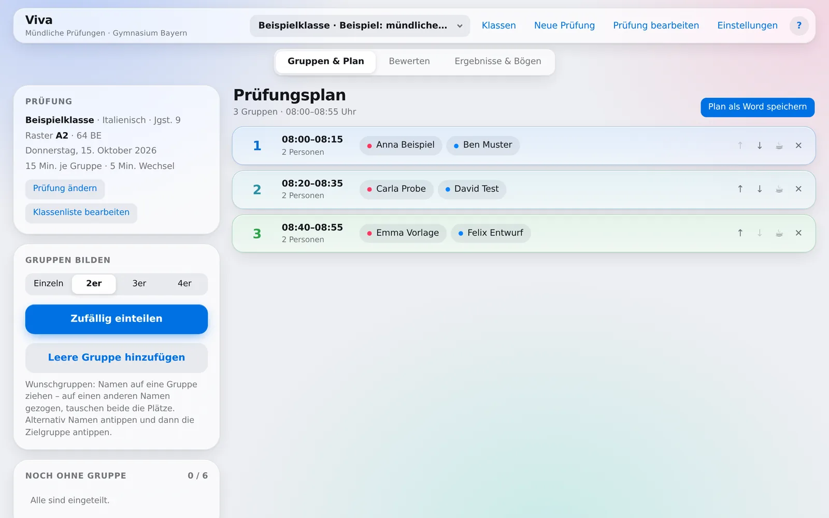Remove group 1 with the X icon
Image resolution: width=829 pixels, height=518 pixels.
pos(798,146)
